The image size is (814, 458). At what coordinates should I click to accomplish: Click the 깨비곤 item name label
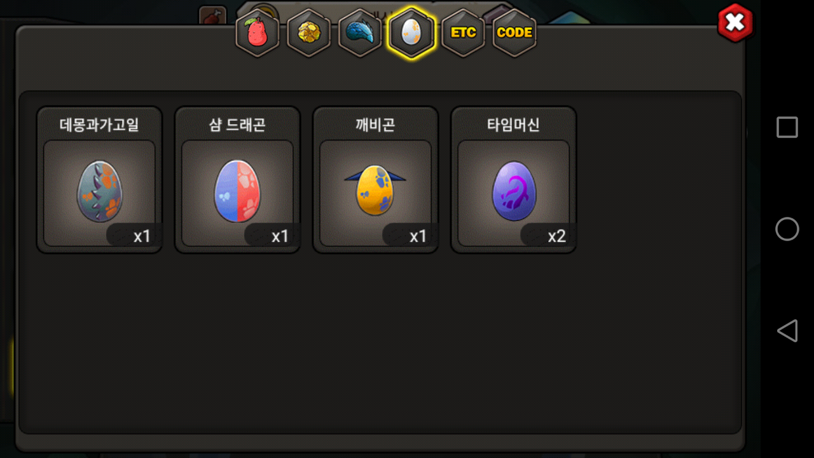click(375, 124)
